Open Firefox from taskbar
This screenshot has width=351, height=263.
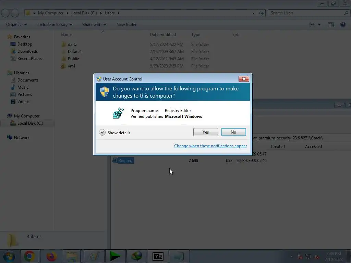51,256
